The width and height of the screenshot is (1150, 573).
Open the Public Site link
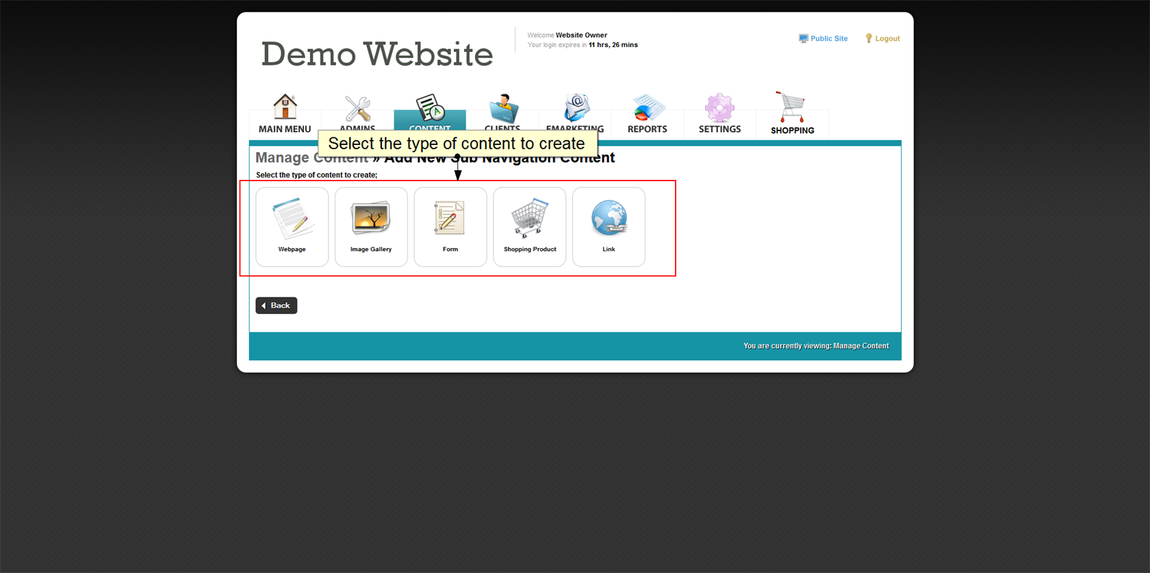pyautogui.click(x=828, y=39)
